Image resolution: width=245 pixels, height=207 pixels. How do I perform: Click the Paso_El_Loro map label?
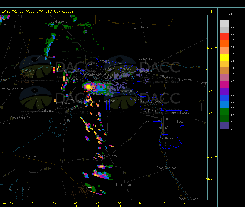click(x=188, y=199)
